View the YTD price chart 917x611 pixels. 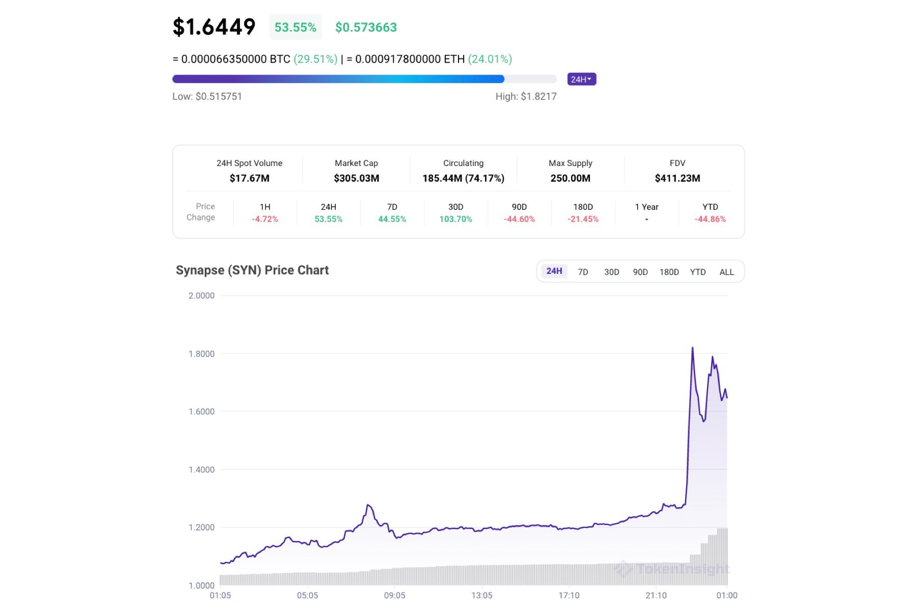[698, 272]
